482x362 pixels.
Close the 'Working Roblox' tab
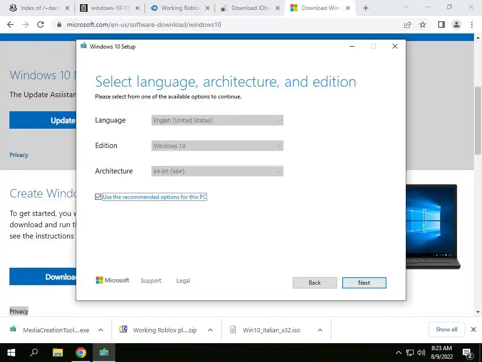pyautogui.click(x=208, y=8)
